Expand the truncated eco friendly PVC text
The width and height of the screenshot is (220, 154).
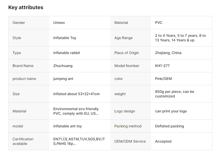click(76, 111)
